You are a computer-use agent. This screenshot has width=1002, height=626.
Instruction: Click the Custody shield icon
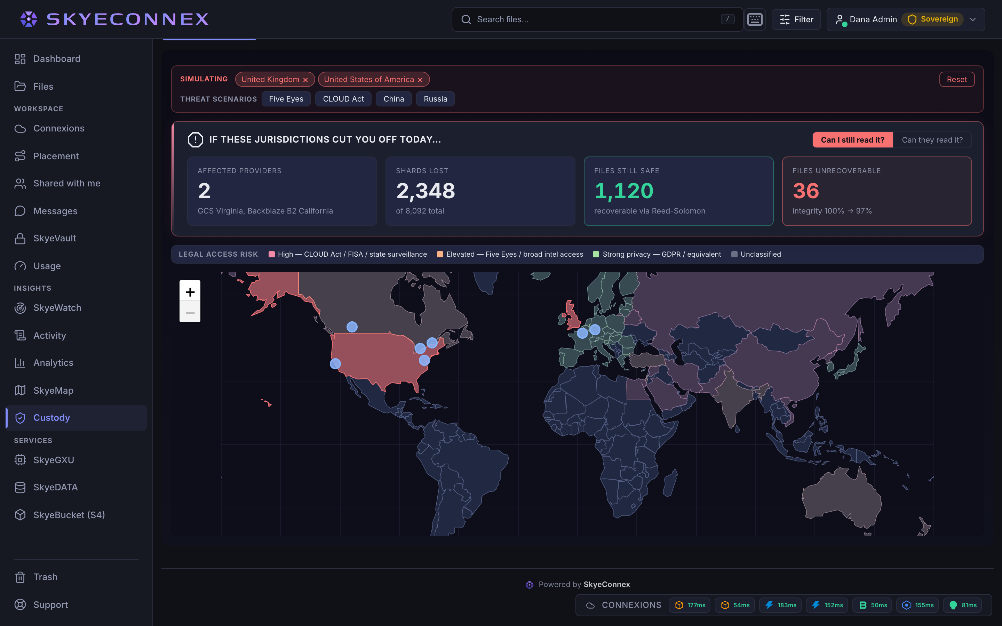coord(20,418)
